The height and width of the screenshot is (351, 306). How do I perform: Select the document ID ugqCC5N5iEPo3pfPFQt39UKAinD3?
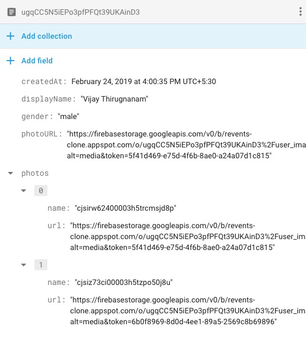81,12
